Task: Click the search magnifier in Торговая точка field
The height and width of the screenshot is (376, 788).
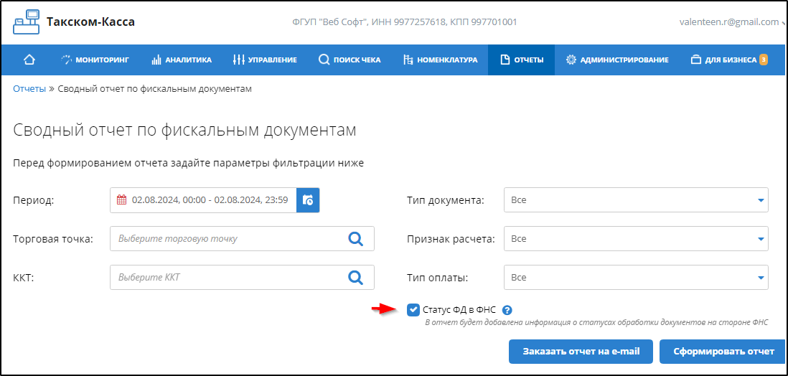Action: (x=355, y=239)
